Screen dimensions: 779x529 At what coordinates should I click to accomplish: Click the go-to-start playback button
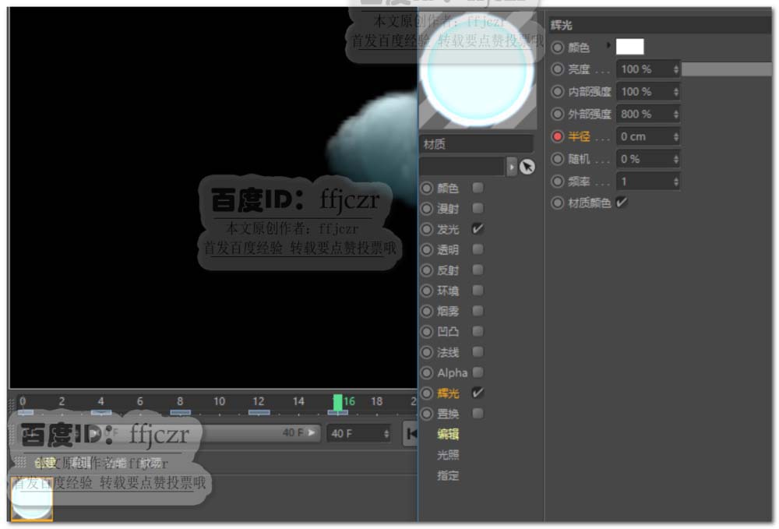(411, 434)
